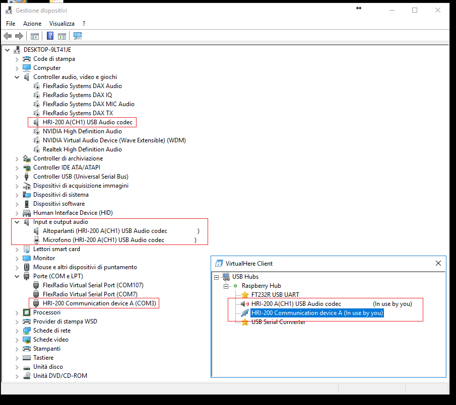Select HRI-200 A(CH1) USB Audio codec in Device Manager
Screen dimensions: 456x405
click(88, 122)
